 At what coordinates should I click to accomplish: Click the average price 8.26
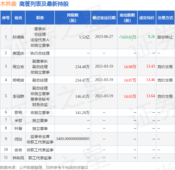(x=152, y=37)
